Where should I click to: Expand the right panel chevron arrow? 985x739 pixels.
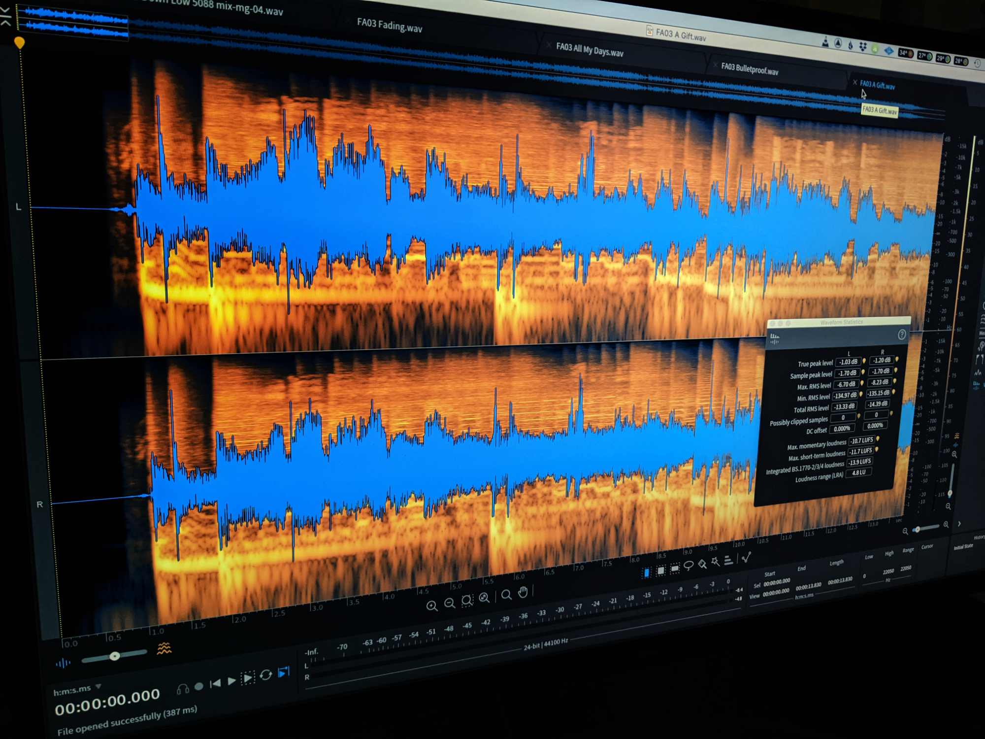click(959, 524)
